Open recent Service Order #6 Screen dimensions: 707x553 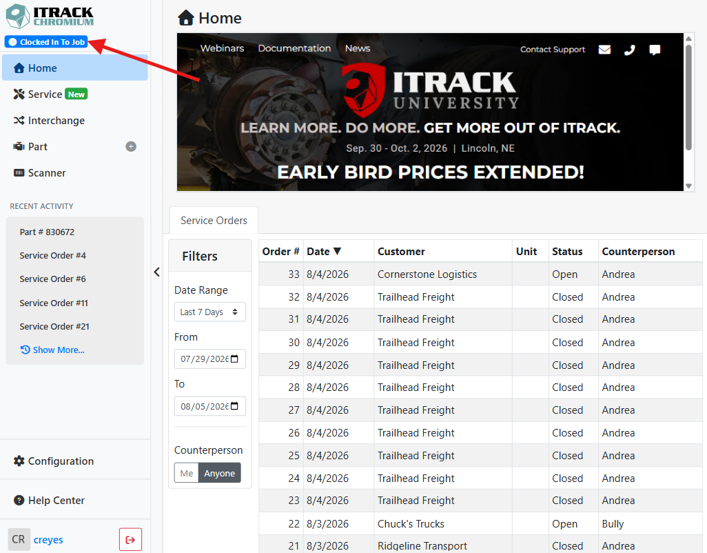(53, 279)
